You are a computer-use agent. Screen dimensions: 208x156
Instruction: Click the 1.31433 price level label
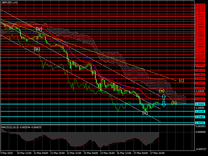click(200, 19)
